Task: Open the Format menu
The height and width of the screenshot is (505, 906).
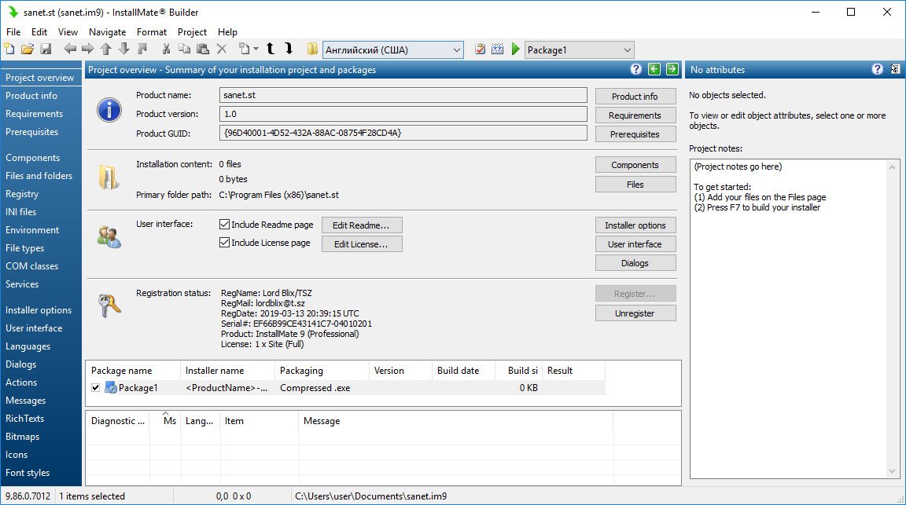Action: [x=152, y=31]
